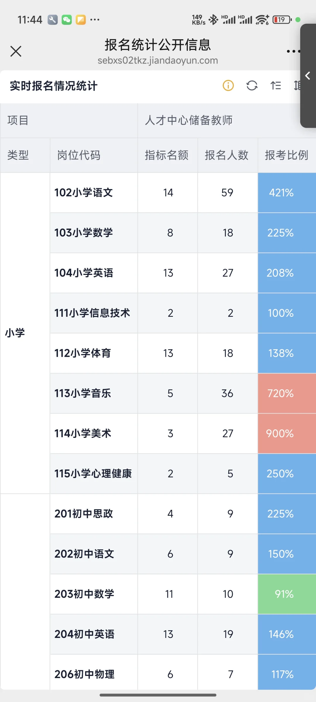Select the 113小学音乐 position

[83, 393]
